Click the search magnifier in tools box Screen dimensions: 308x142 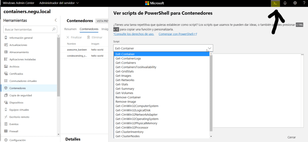(54, 29)
